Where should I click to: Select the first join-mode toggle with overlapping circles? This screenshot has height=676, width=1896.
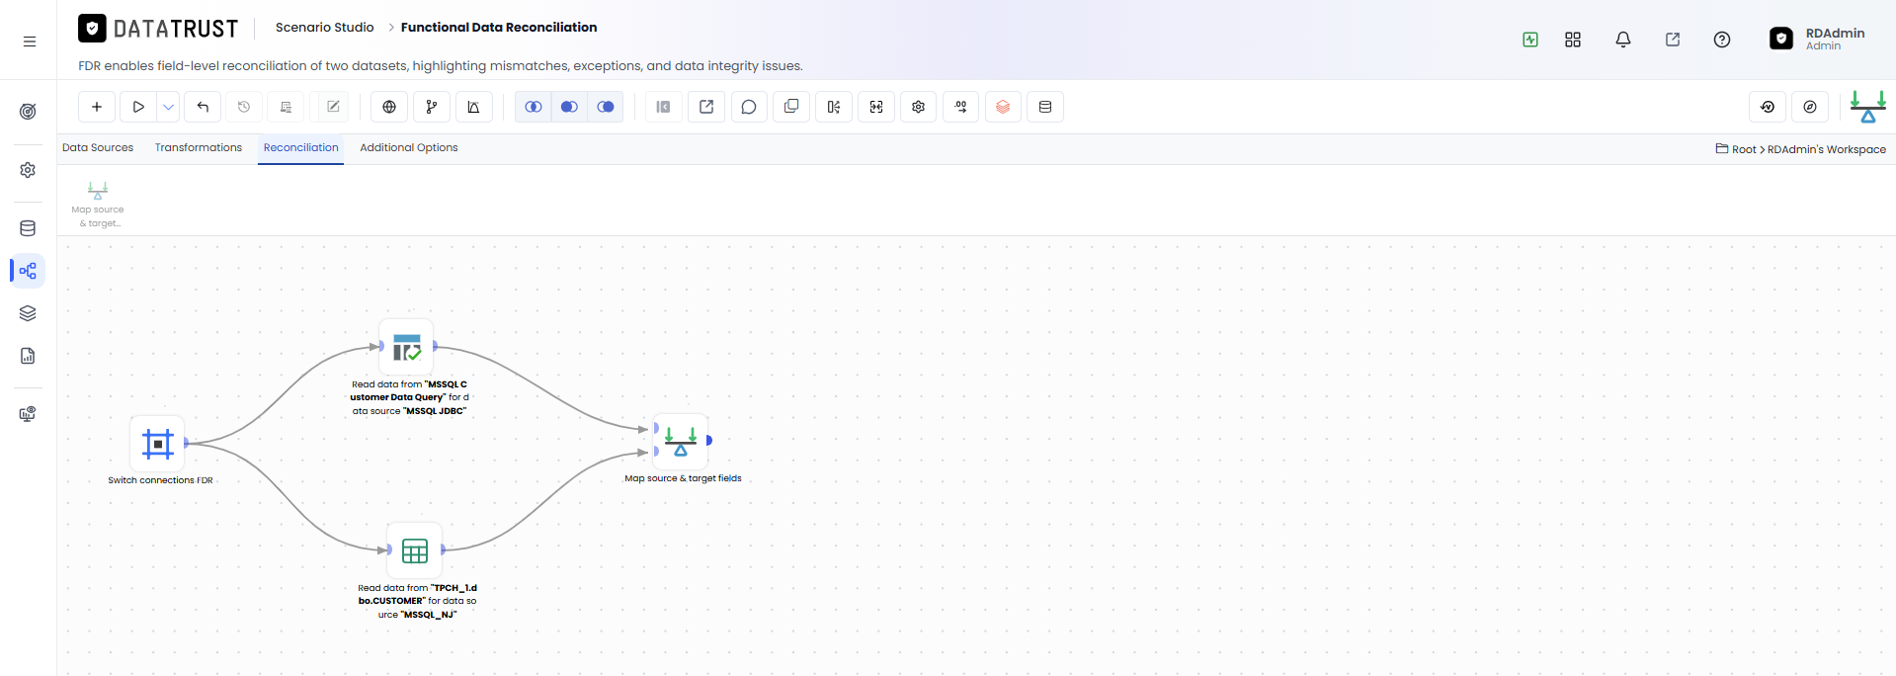pos(534,107)
